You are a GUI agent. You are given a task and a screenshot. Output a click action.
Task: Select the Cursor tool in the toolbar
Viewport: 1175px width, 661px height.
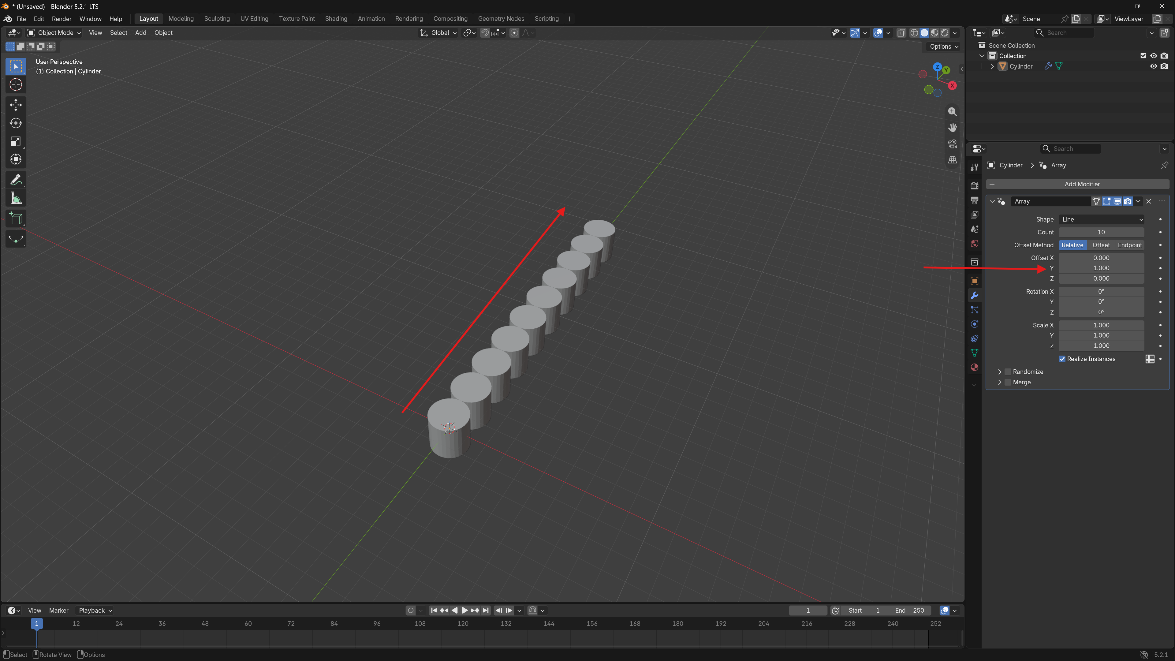coord(16,85)
